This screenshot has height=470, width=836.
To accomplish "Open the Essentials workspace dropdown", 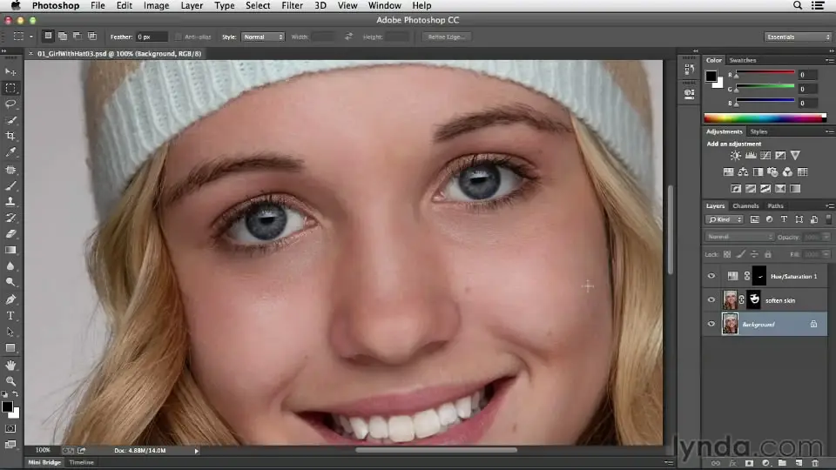I will click(x=799, y=37).
